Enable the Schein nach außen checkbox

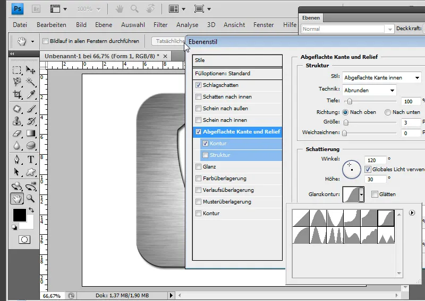coord(199,109)
